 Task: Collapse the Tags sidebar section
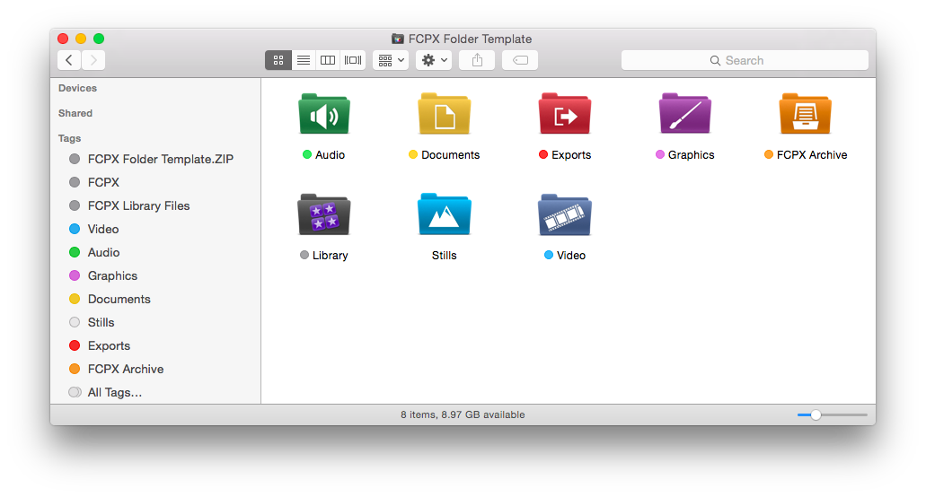click(69, 138)
